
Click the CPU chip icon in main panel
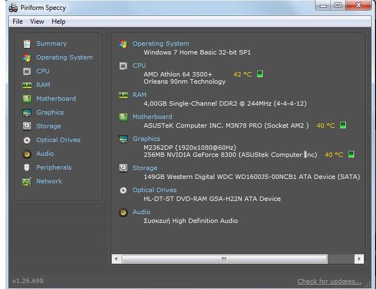[x=123, y=66]
